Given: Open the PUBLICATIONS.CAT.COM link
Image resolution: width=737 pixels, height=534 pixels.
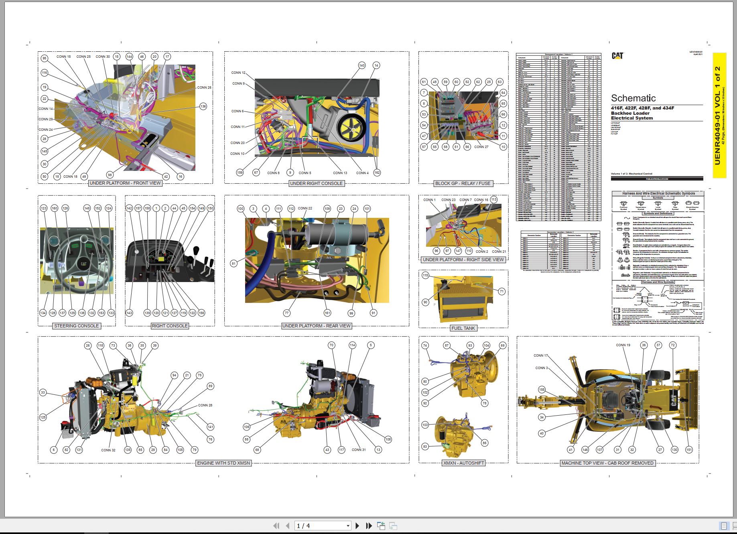Looking at the screenshot, I should pyautogui.click(x=657, y=179).
